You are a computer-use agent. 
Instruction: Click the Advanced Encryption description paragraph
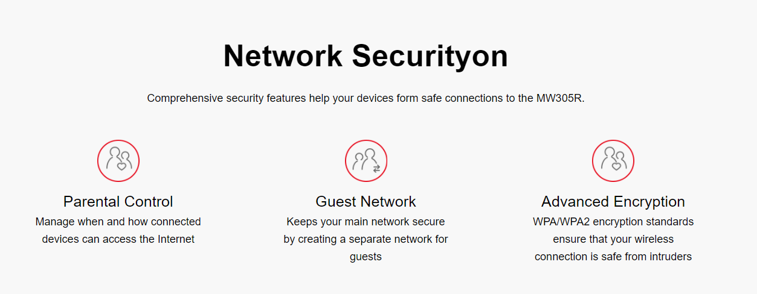click(613, 239)
